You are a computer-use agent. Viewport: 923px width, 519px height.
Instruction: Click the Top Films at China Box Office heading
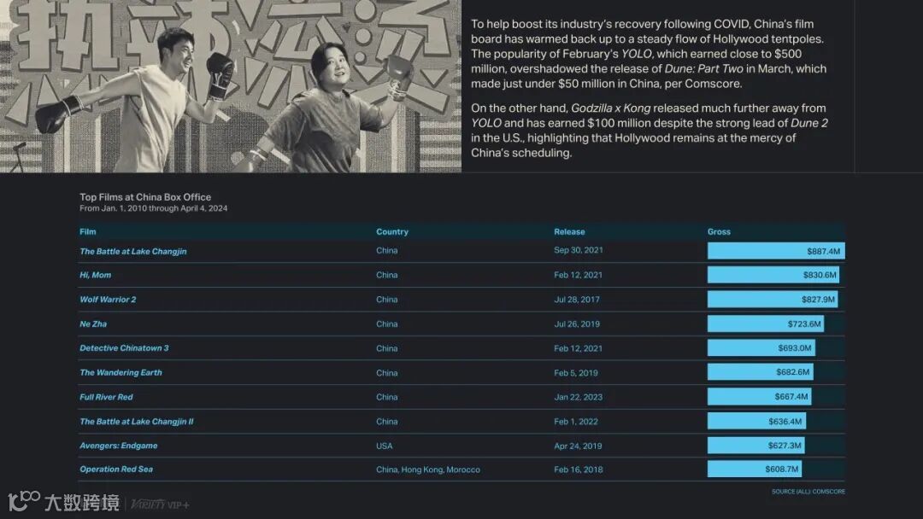pos(145,197)
